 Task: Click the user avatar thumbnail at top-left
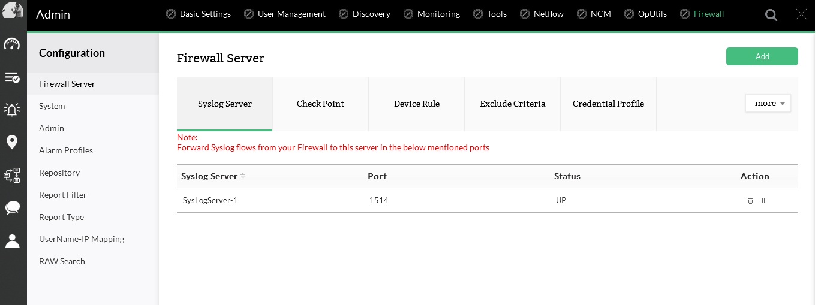click(13, 10)
